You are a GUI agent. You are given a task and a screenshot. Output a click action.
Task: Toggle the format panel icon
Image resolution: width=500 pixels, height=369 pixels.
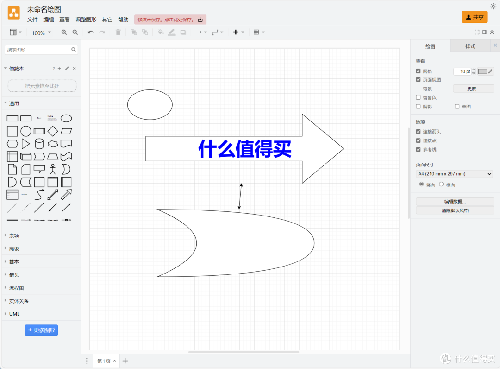coord(484,32)
